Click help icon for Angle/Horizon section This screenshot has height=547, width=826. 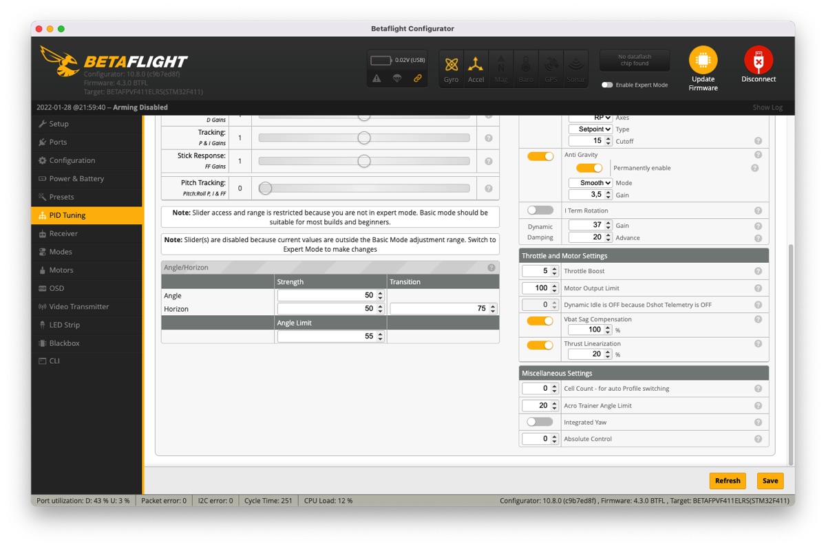(x=491, y=268)
